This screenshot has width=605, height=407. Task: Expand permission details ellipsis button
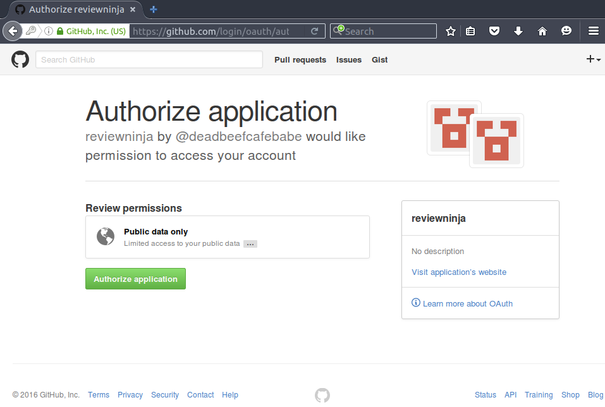(250, 244)
